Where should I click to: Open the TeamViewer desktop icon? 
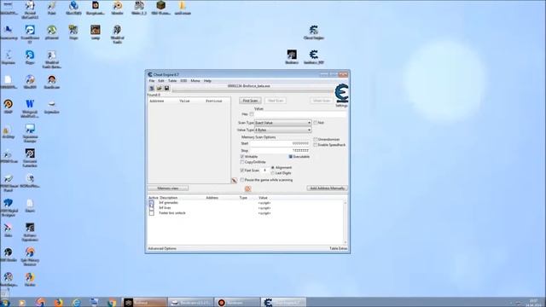coord(30,34)
